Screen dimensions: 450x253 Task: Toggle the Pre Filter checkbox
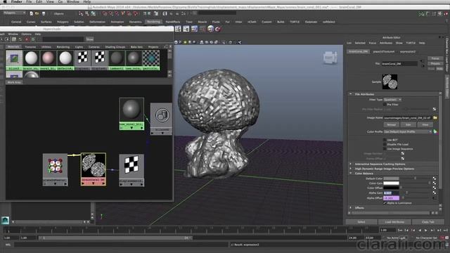(385, 105)
